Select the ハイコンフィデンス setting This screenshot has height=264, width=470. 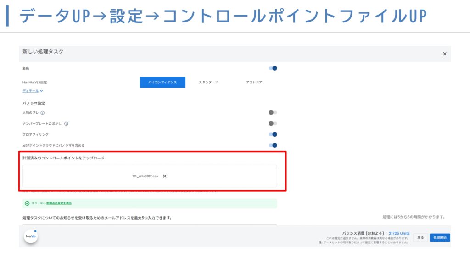point(162,82)
